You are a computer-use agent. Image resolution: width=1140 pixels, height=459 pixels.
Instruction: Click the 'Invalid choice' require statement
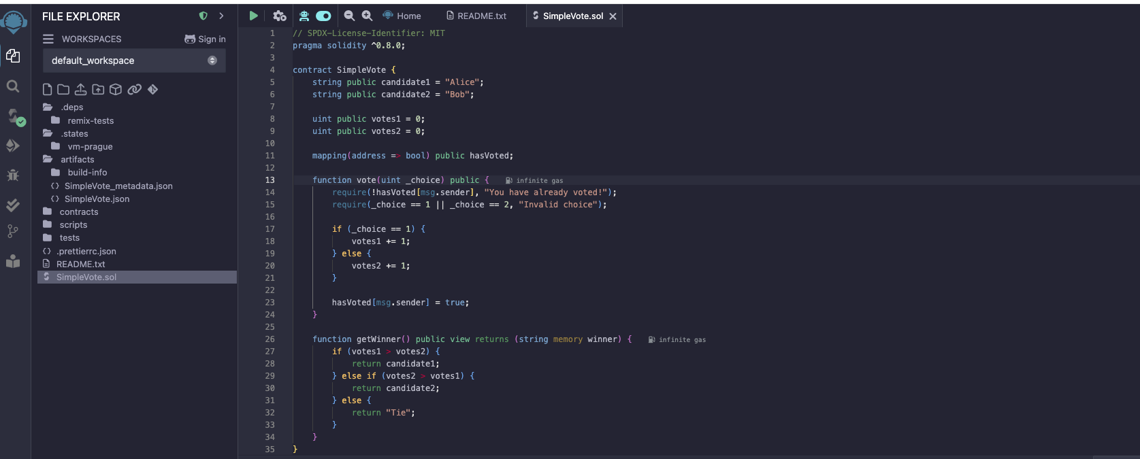pyautogui.click(x=469, y=205)
